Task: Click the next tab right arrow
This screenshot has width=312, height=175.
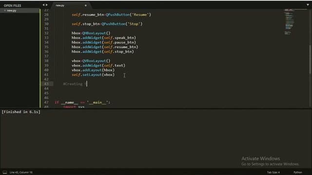Action: (x=47, y=5)
